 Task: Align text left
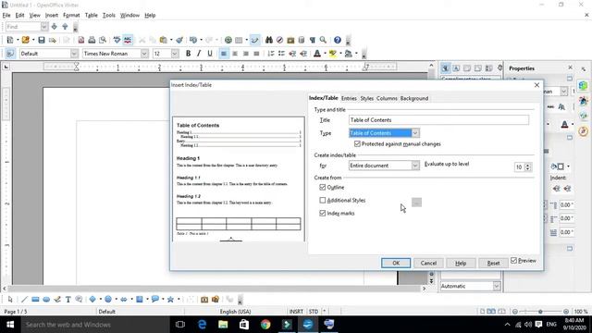pos(224,54)
